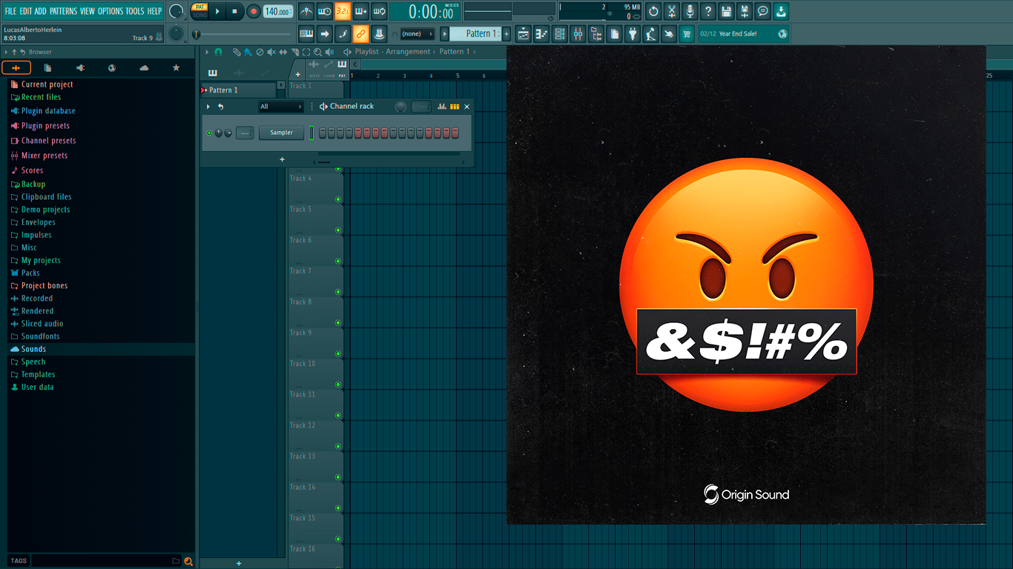Click the save project floppy icon

click(x=726, y=11)
